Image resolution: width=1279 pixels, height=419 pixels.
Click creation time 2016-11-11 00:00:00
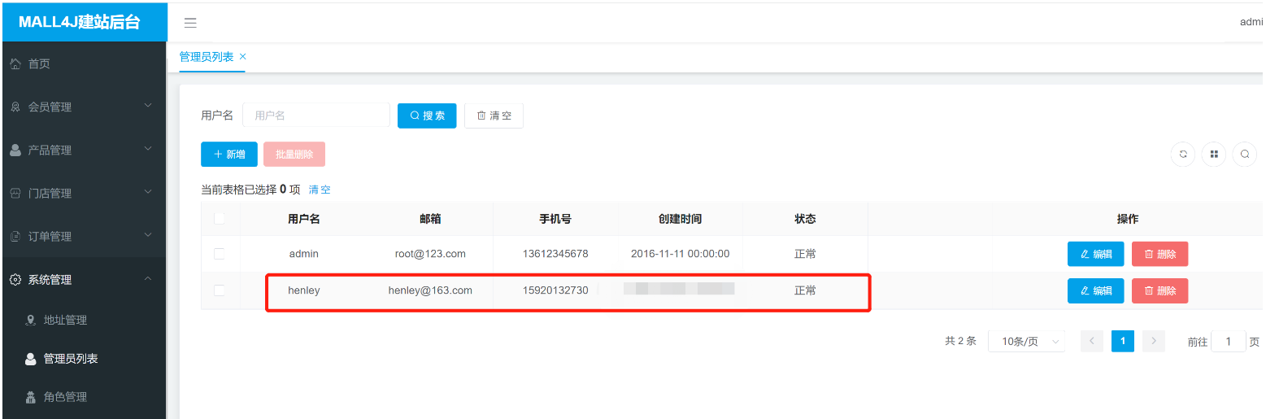tap(681, 254)
